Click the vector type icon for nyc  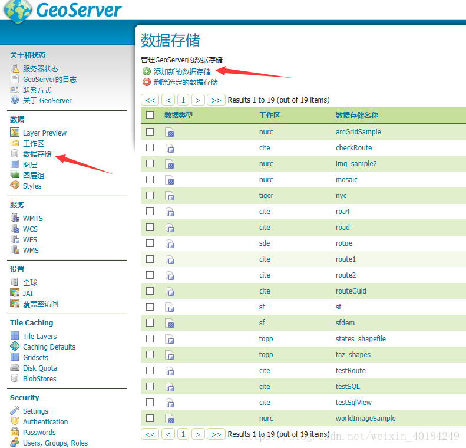click(x=170, y=196)
